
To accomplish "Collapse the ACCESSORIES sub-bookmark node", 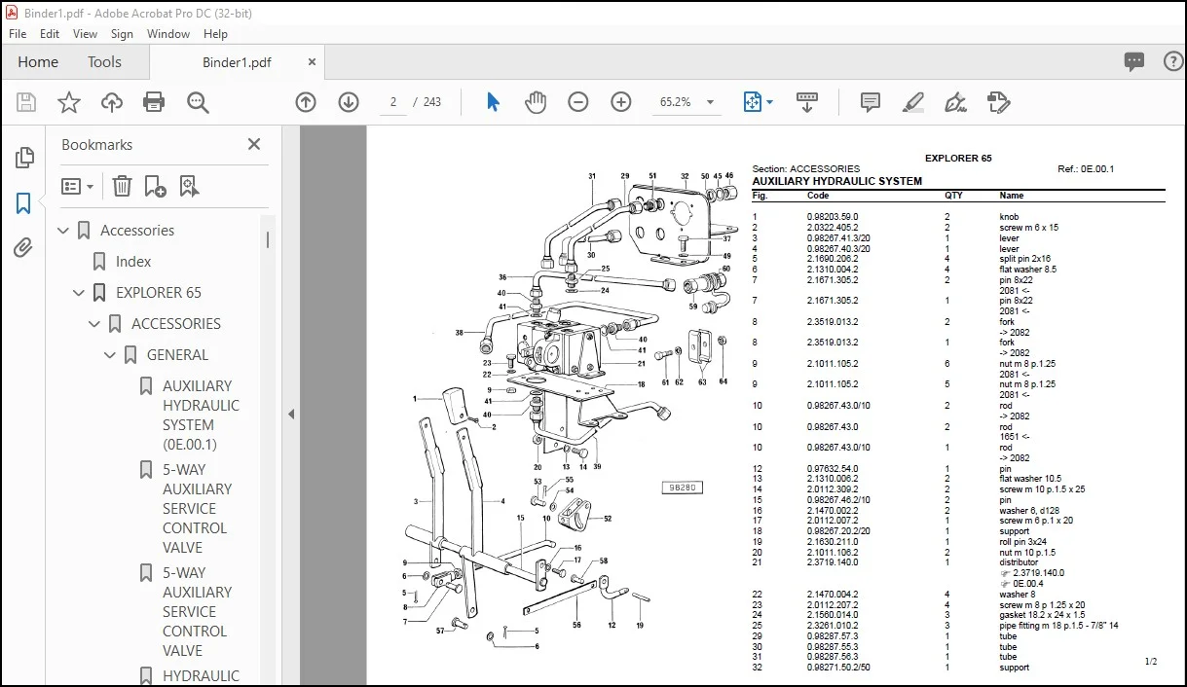I will coord(94,324).
